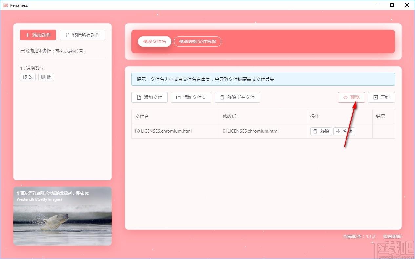Click the 添加文件夹 add folder button
Image resolution: width=415 pixels, height=259 pixels.
[191, 97]
